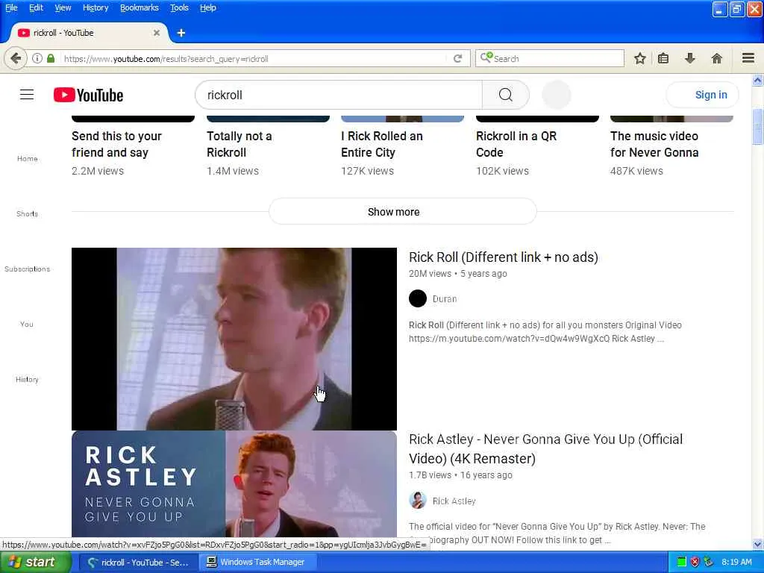This screenshot has height=573, width=764.
Task: Open short The music video for Never Gonna
Action: tap(654, 144)
